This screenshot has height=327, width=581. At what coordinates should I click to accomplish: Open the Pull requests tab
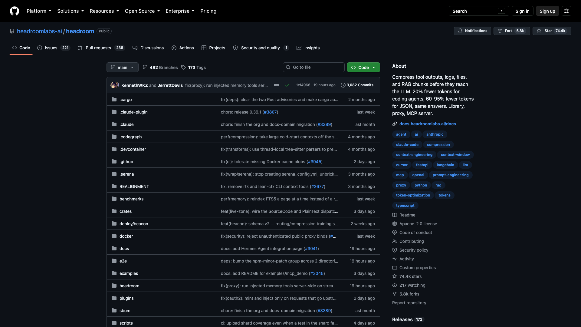pos(101,48)
